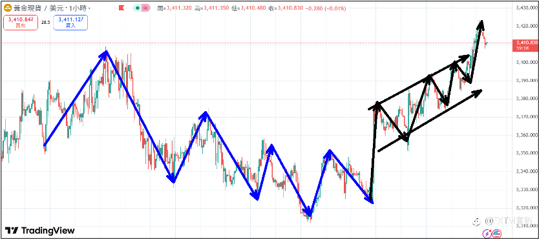This screenshot has height=239, width=539.
Task: Click the 3,320.000 price axis label
Action: point(527,208)
